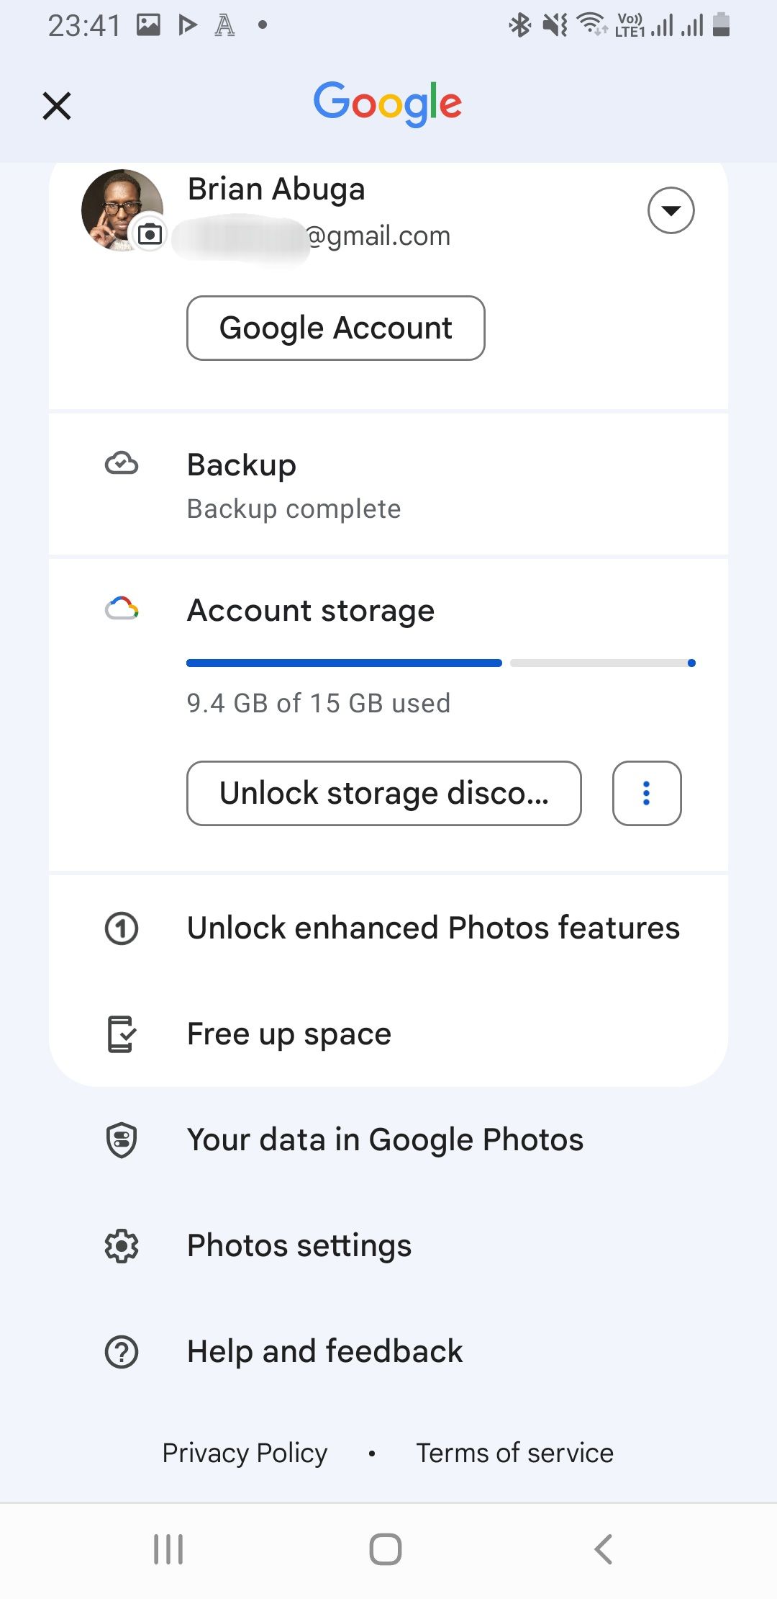Tap the Unlock storage discount button
The width and height of the screenshot is (777, 1599).
click(383, 794)
